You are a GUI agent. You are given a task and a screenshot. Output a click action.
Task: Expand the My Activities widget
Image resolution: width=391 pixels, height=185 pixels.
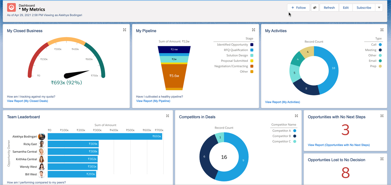point(382,30)
